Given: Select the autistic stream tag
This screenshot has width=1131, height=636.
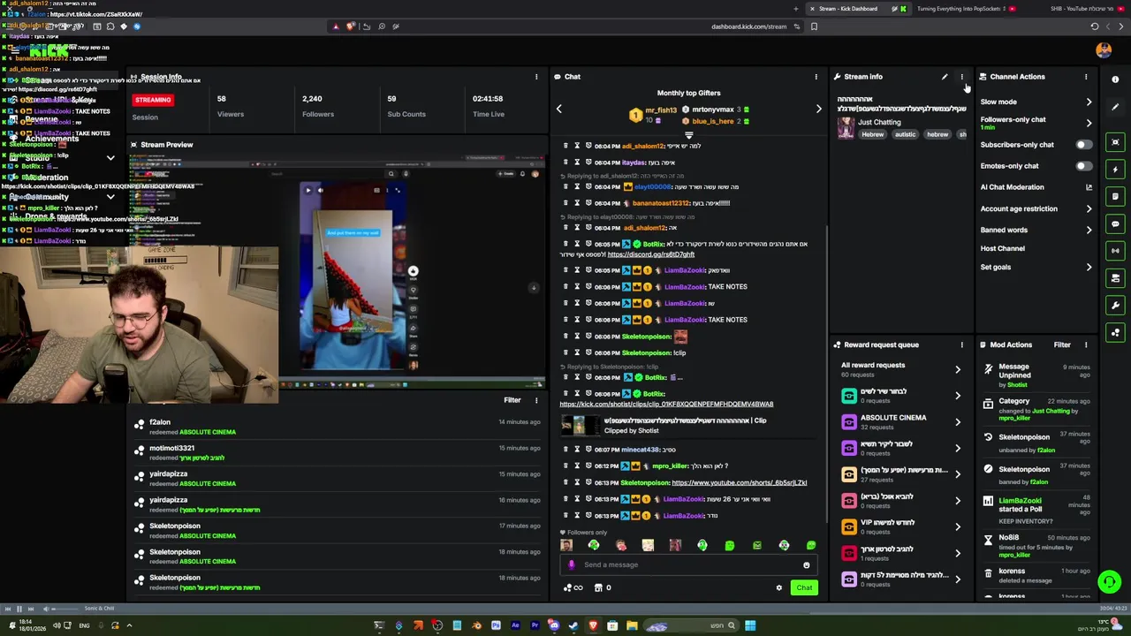Looking at the screenshot, I should (905, 135).
